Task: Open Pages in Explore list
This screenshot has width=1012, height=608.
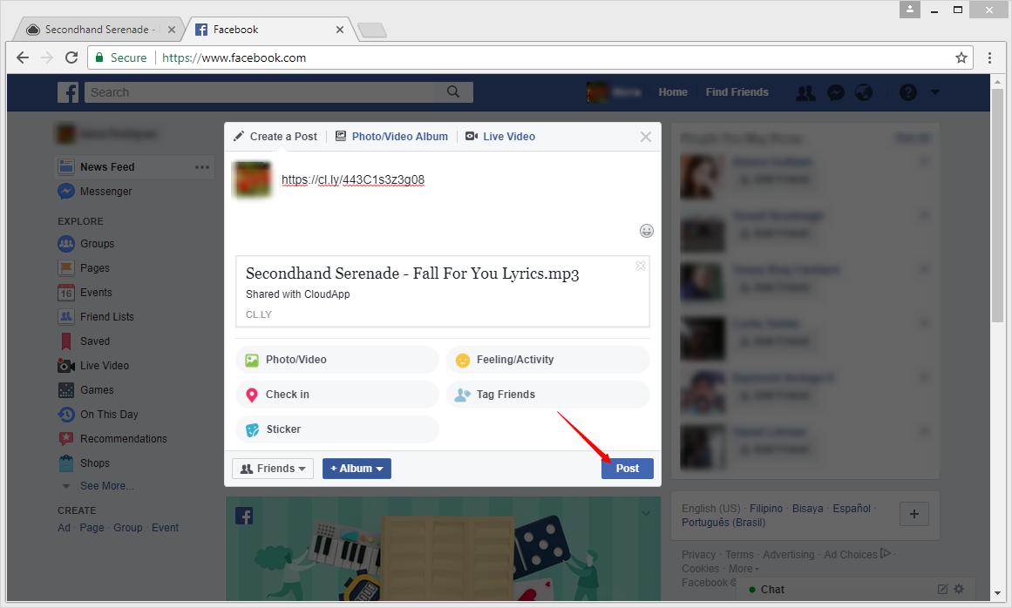Action: [x=84, y=268]
